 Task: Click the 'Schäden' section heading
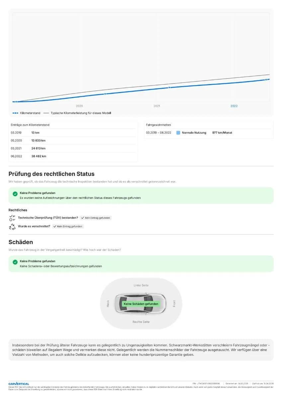[x=21, y=242]
